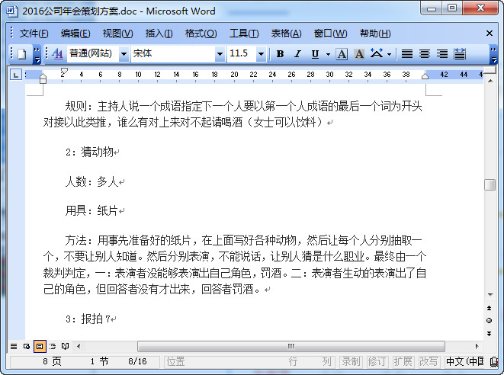This screenshot has width=504, height=375.
Task: Toggle 扩展 extend selection in status bar
Action: coord(403,361)
